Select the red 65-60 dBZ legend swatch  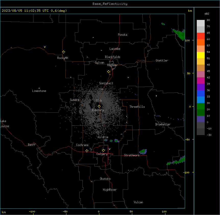point(201,36)
